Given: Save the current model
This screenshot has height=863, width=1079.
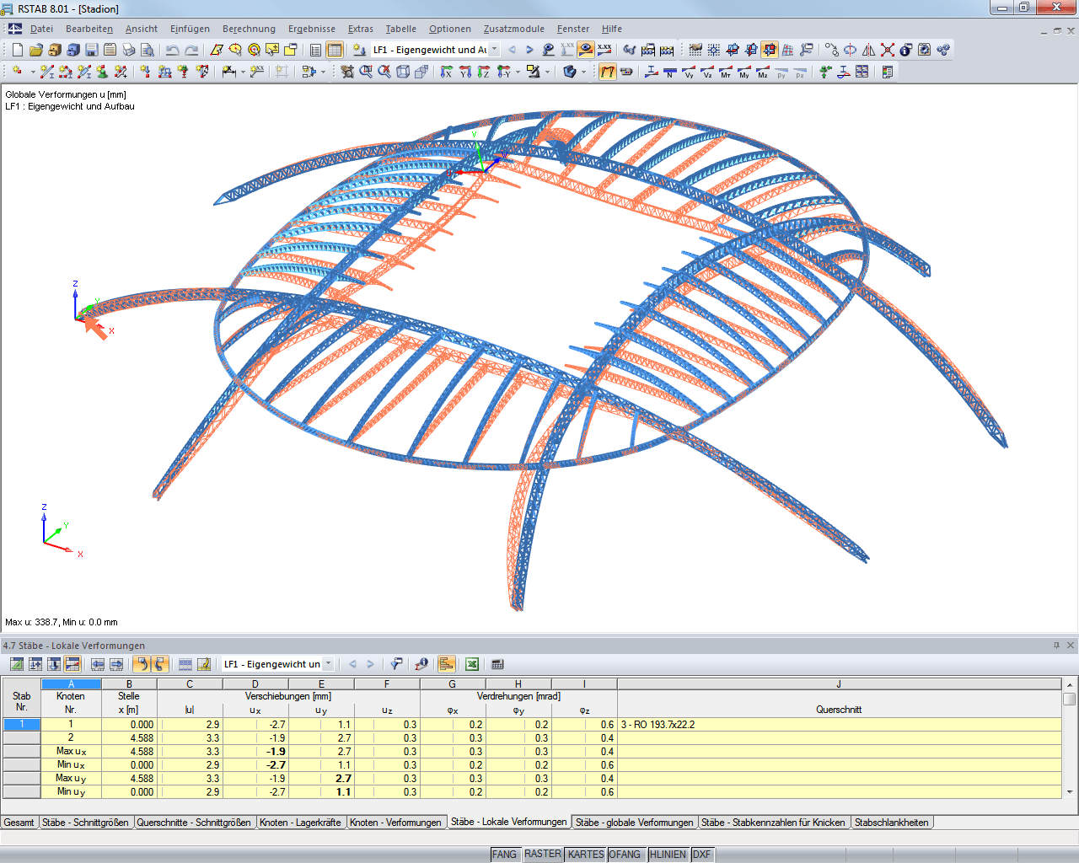Looking at the screenshot, I should pos(92,50).
